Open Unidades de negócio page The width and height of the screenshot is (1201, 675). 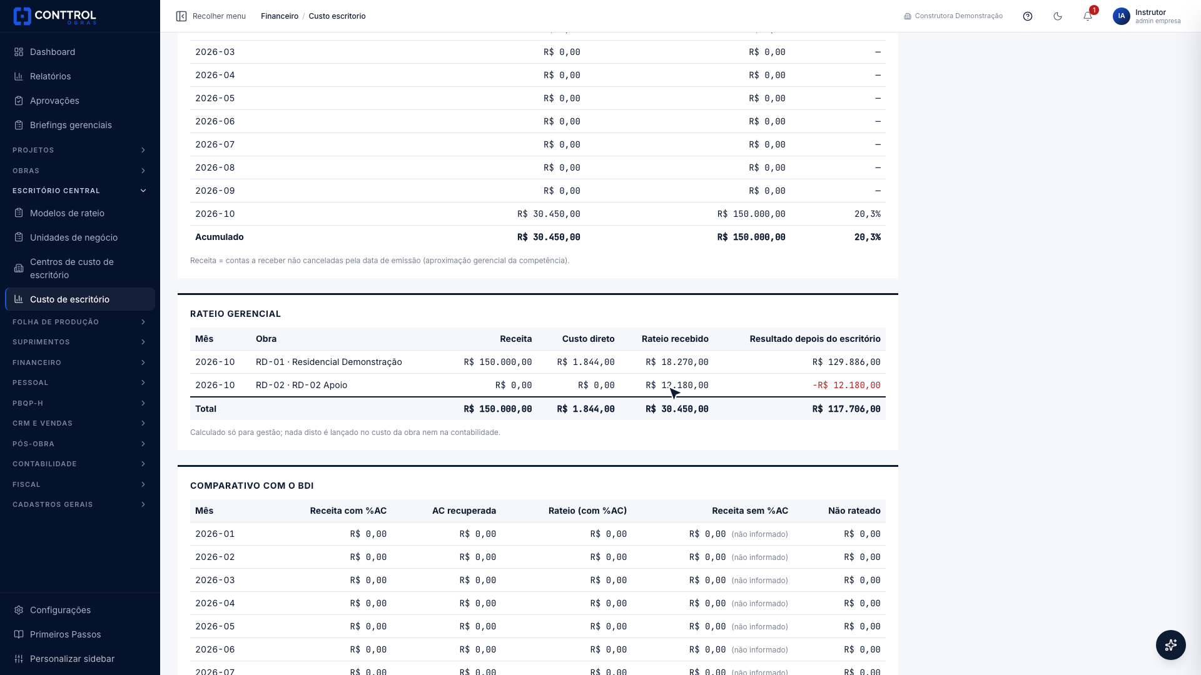tap(80, 237)
